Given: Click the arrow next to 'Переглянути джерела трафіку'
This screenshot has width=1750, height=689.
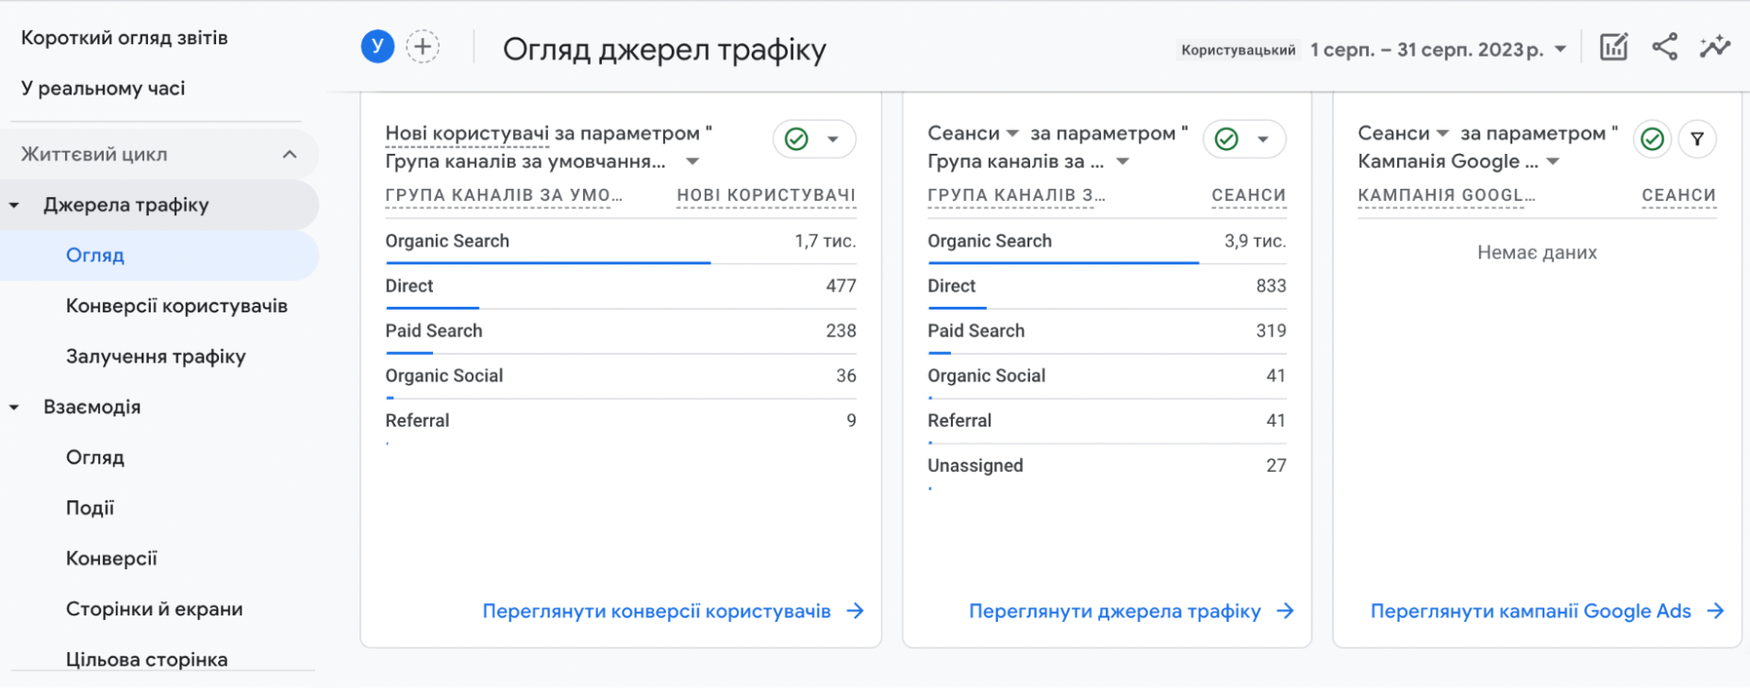Looking at the screenshot, I should point(1285,612).
